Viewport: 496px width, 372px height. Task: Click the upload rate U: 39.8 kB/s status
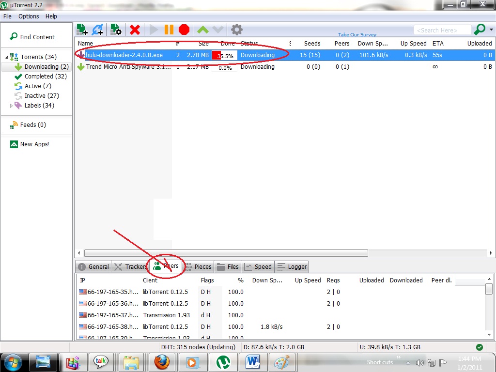[390, 347]
